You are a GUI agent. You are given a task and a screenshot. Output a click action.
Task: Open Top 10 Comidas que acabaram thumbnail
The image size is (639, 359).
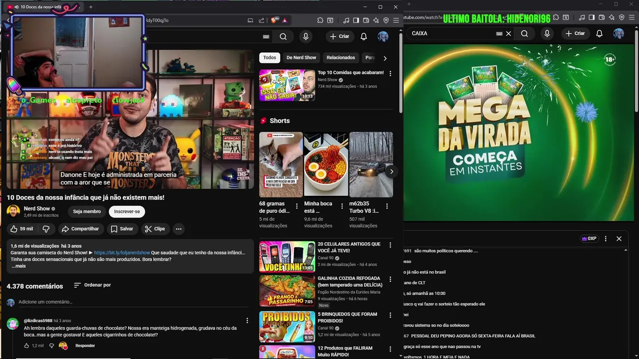coord(287,85)
